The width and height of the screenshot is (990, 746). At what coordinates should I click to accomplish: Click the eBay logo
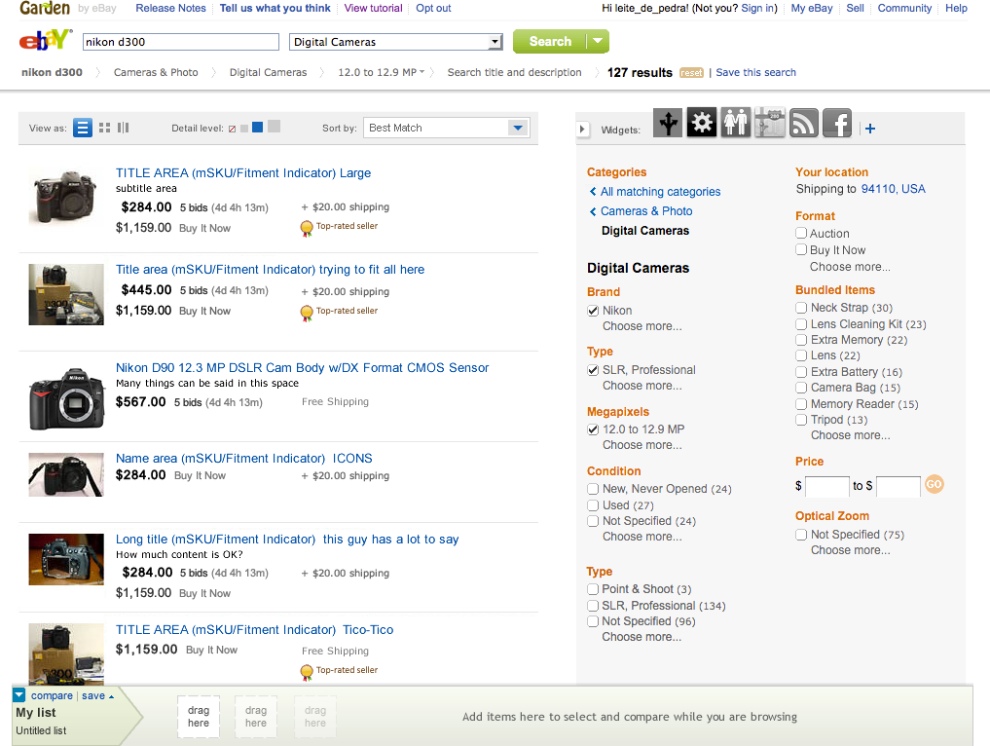pos(46,41)
